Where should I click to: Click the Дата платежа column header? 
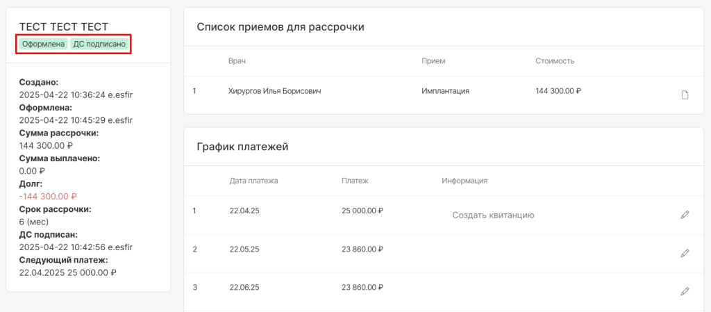pyautogui.click(x=254, y=181)
